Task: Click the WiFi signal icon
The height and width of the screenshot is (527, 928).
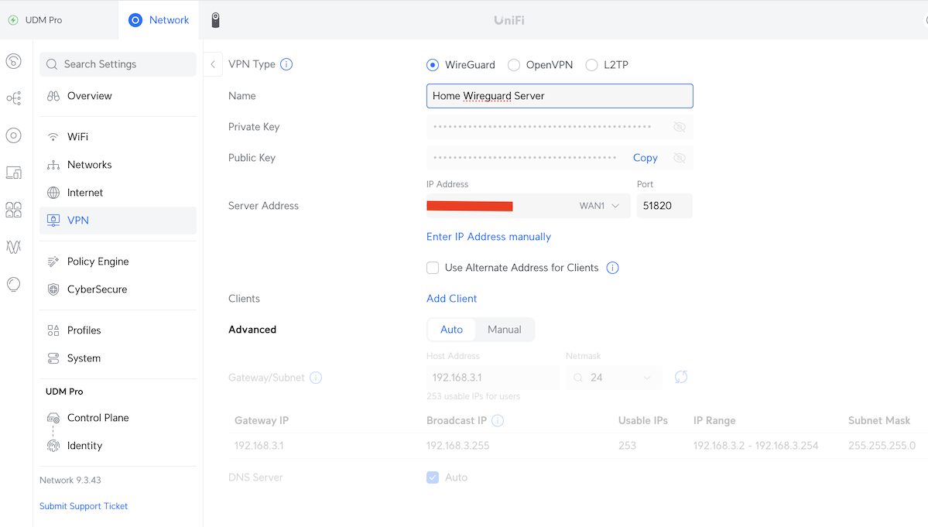Action: pos(53,137)
